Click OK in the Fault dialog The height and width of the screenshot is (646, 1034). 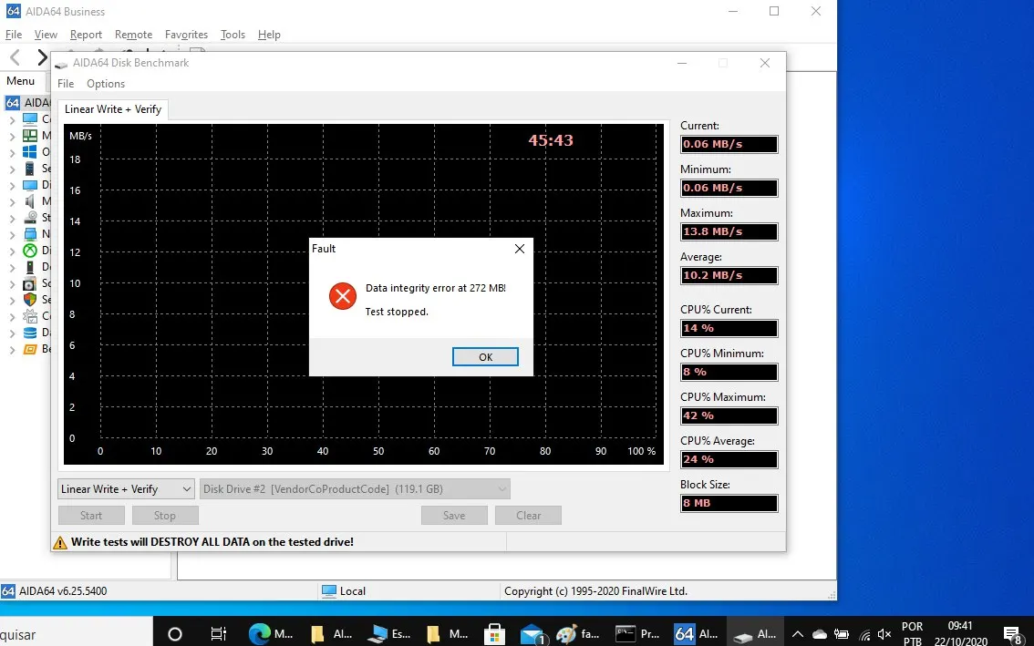click(485, 356)
